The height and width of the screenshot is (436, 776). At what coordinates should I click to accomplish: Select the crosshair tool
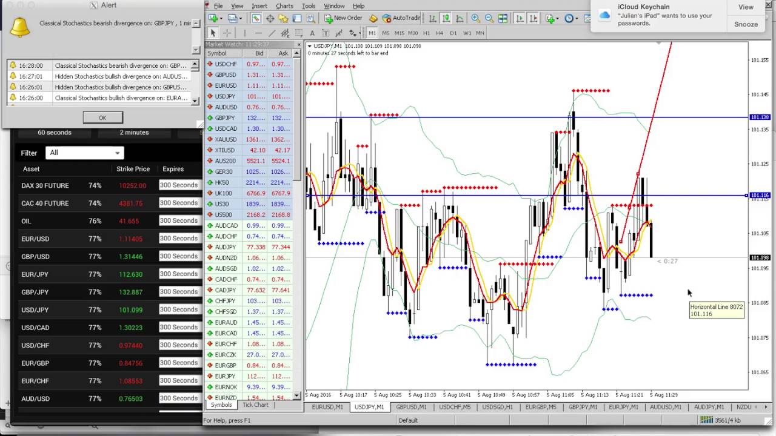227,33
